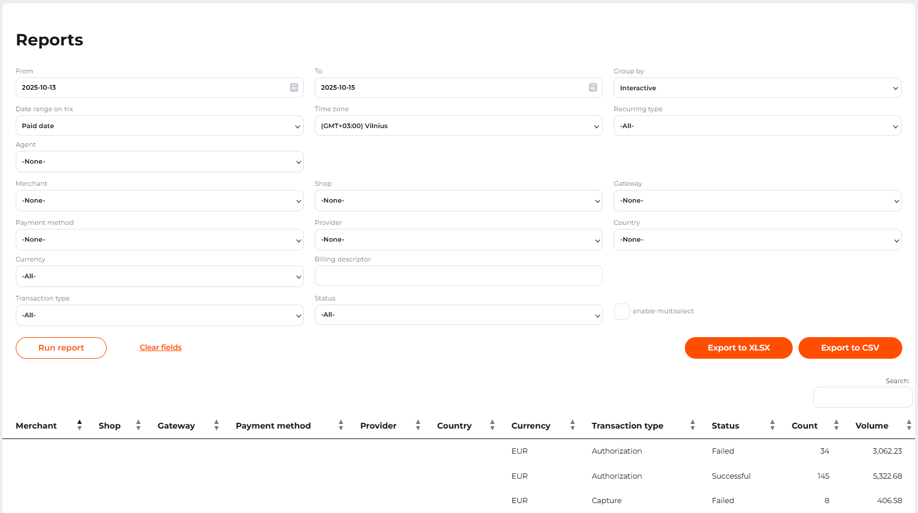The image size is (918, 513).
Task: Enable the multiselect checkbox
Action: click(622, 312)
